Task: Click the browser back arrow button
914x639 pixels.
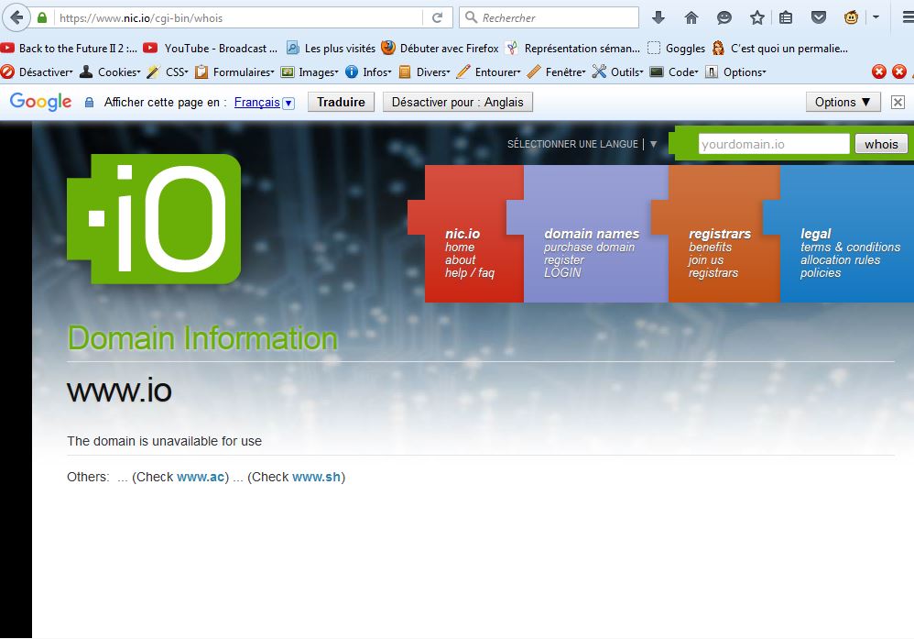Action: 16,17
